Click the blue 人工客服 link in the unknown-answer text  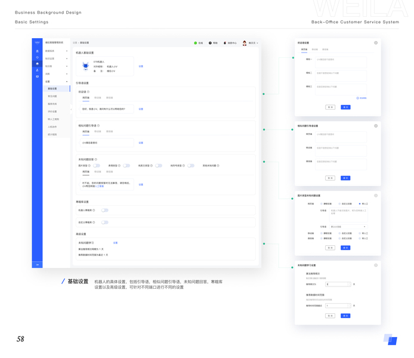[x=99, y=186]
